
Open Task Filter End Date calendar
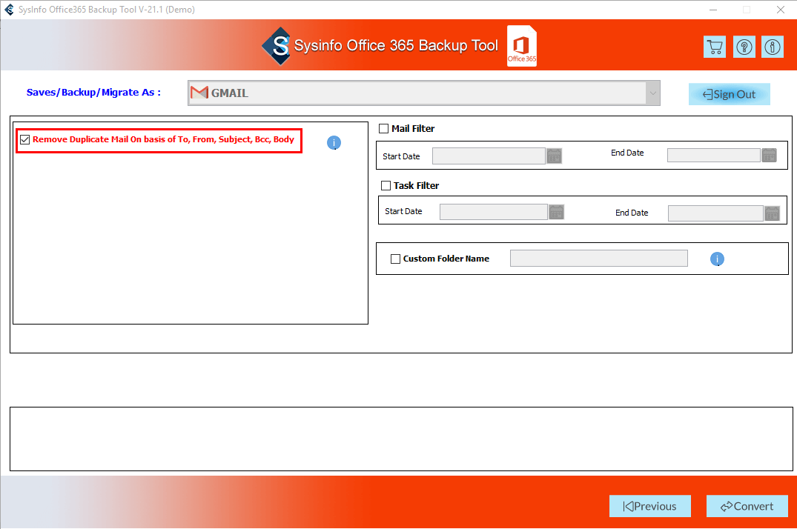[772, 213]
